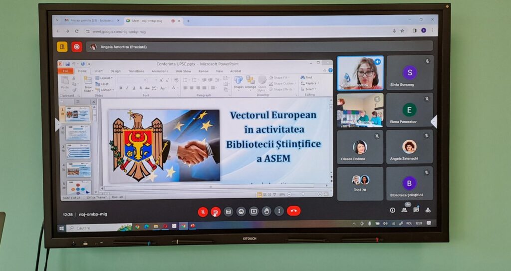Click the Present now screen share icon
This screenshot has height=271, width=511.
[x=254, y=212]
